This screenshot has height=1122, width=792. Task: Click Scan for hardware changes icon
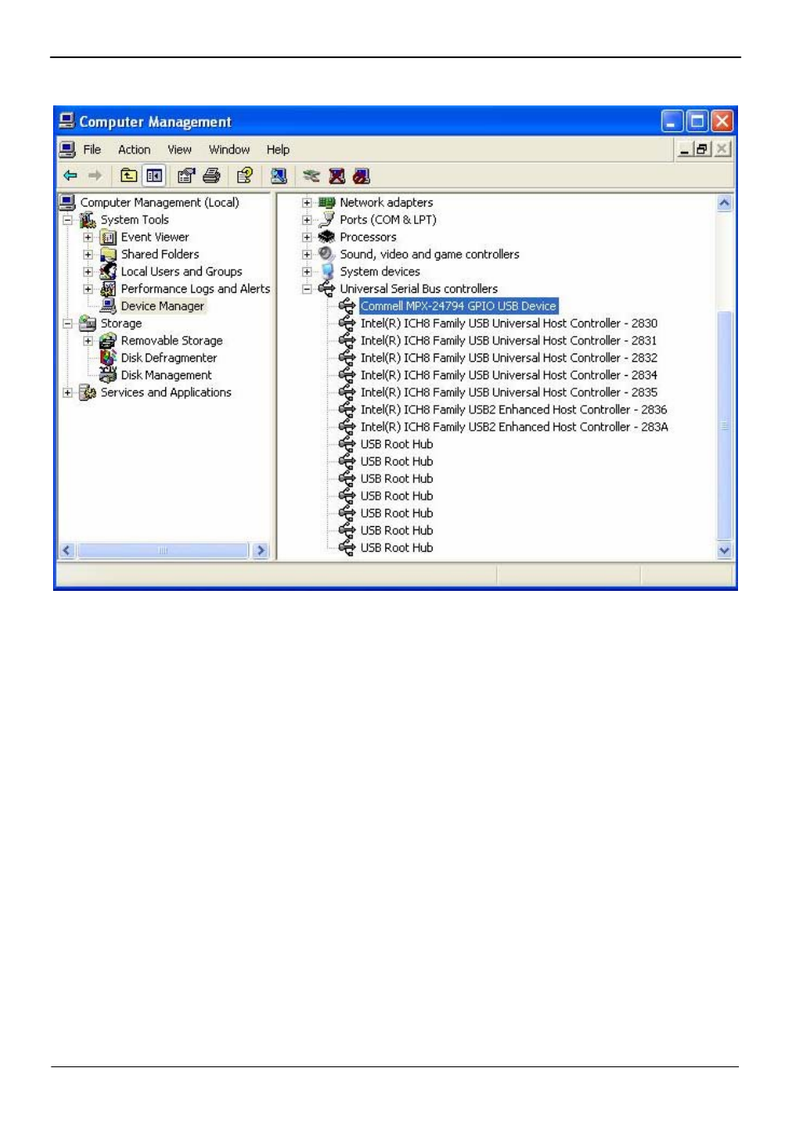coord(279,175)
